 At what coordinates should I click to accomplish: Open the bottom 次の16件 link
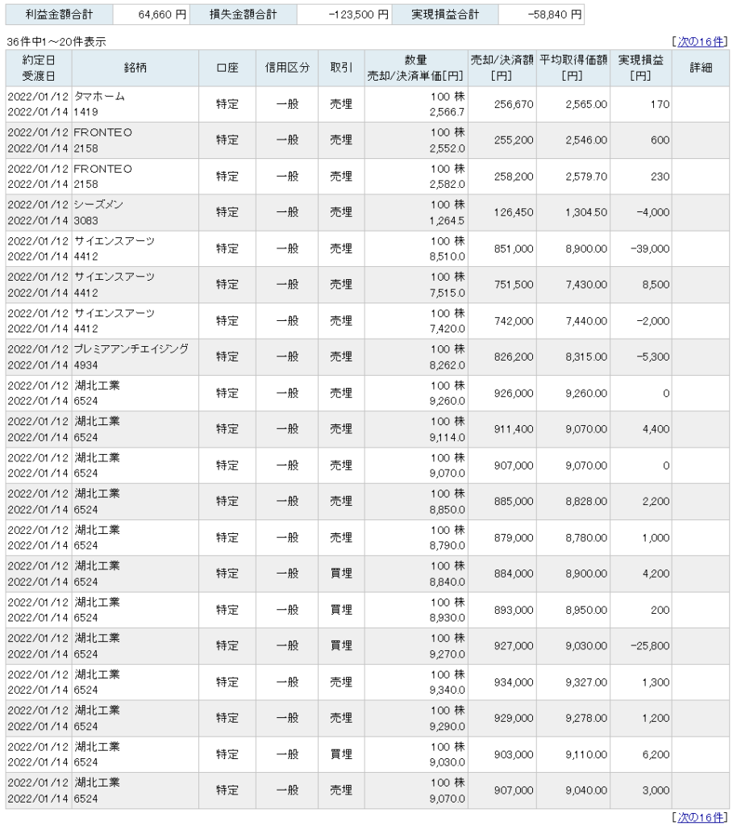pyautogui.click(x=701, y=817)
